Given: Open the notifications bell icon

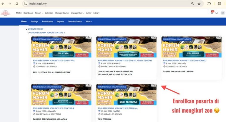Looking at the screenshot, I should tap(212, 13).
